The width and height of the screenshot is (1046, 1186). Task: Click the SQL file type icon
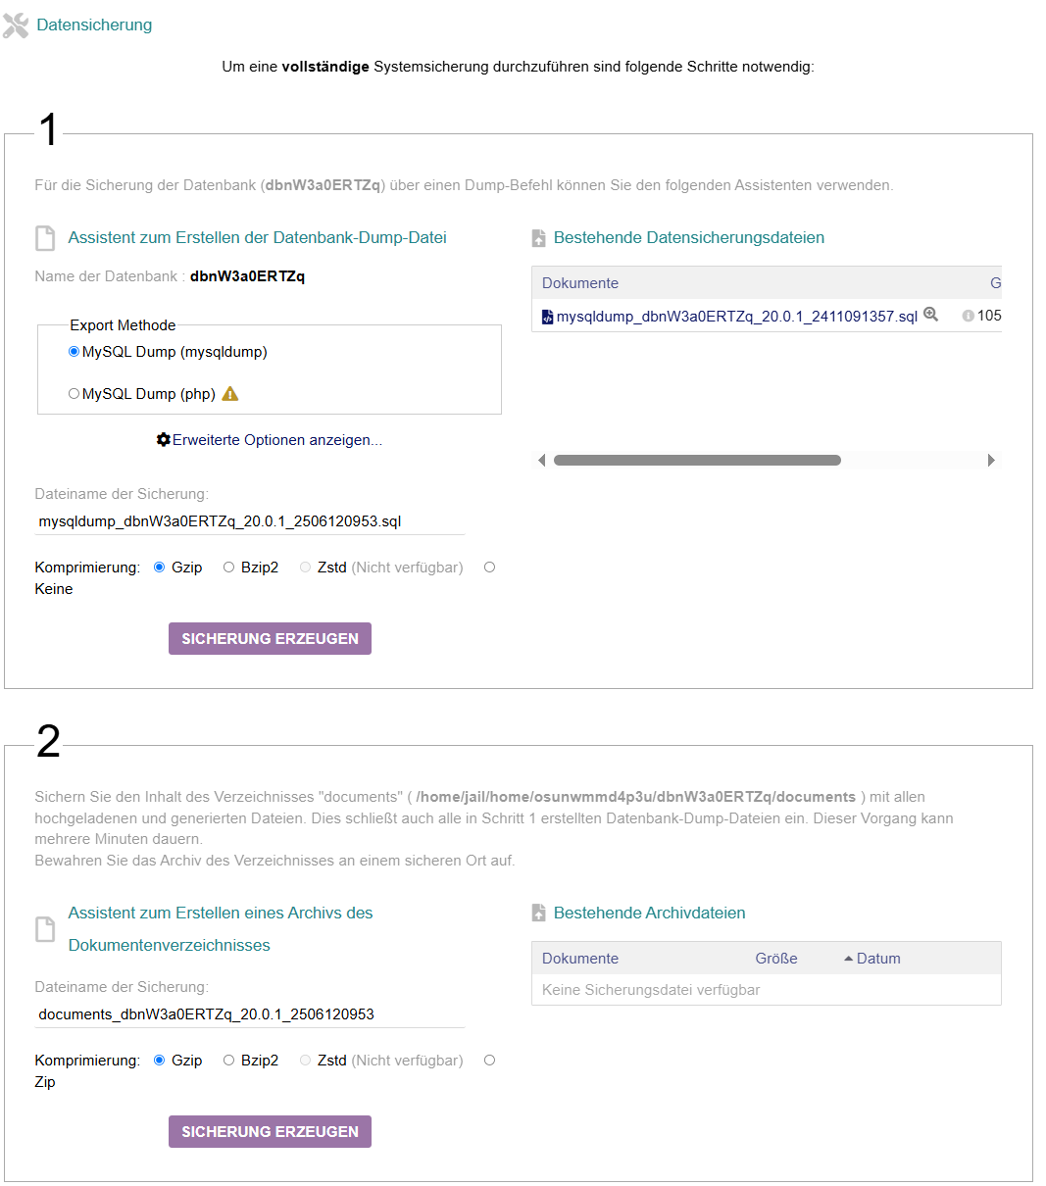547,317
